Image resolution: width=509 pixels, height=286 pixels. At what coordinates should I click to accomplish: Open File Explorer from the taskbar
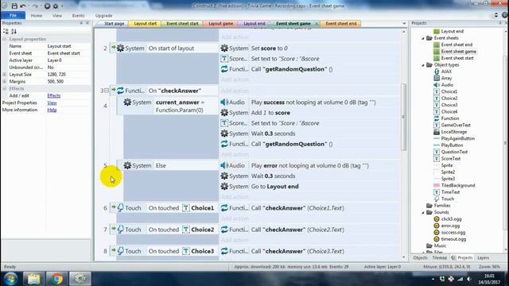click(x=33, y=279)
